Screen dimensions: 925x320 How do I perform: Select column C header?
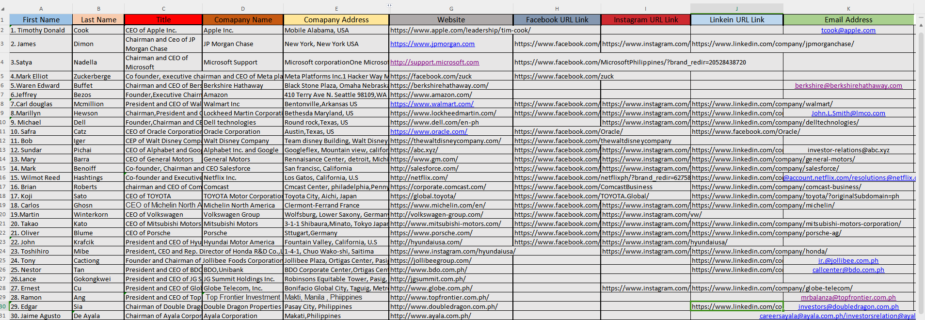(x=163, y=9)
